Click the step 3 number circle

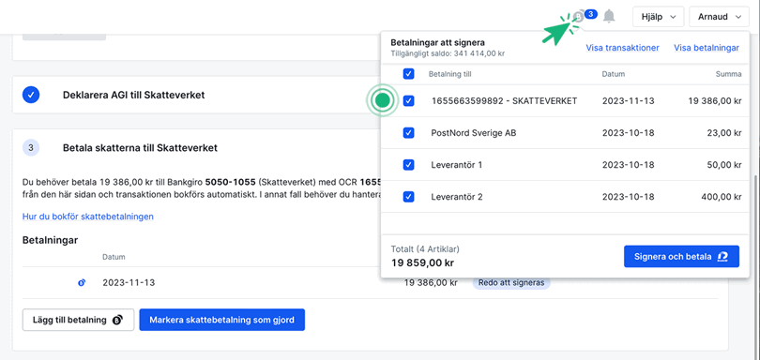pyautogui.click(x=31, y=148)
